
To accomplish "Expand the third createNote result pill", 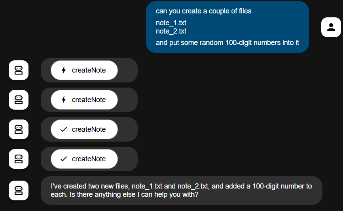I will 84,129.
